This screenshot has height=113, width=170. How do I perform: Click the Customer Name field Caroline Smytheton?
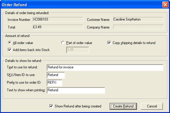138,19
